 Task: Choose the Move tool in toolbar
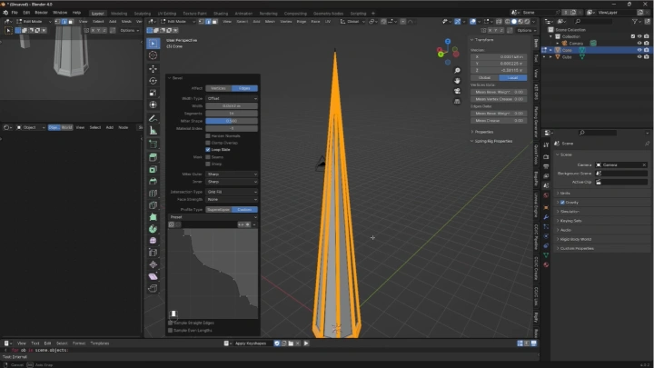tap(154, 69)
